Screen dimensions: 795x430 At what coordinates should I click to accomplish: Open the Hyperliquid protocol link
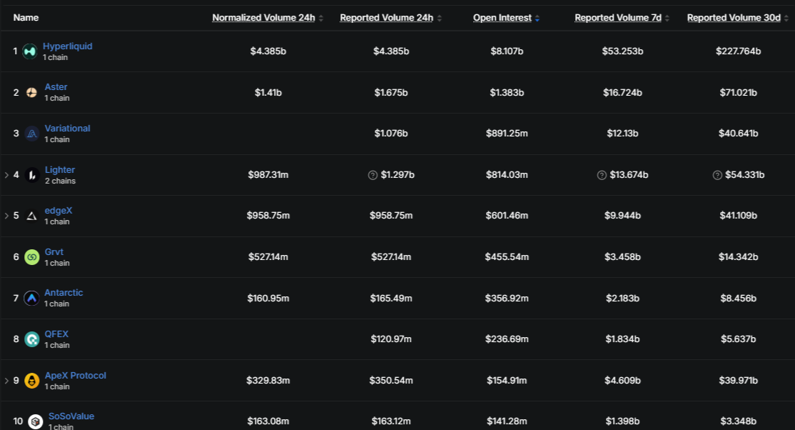pyautogui.click(x=67, y=46)
